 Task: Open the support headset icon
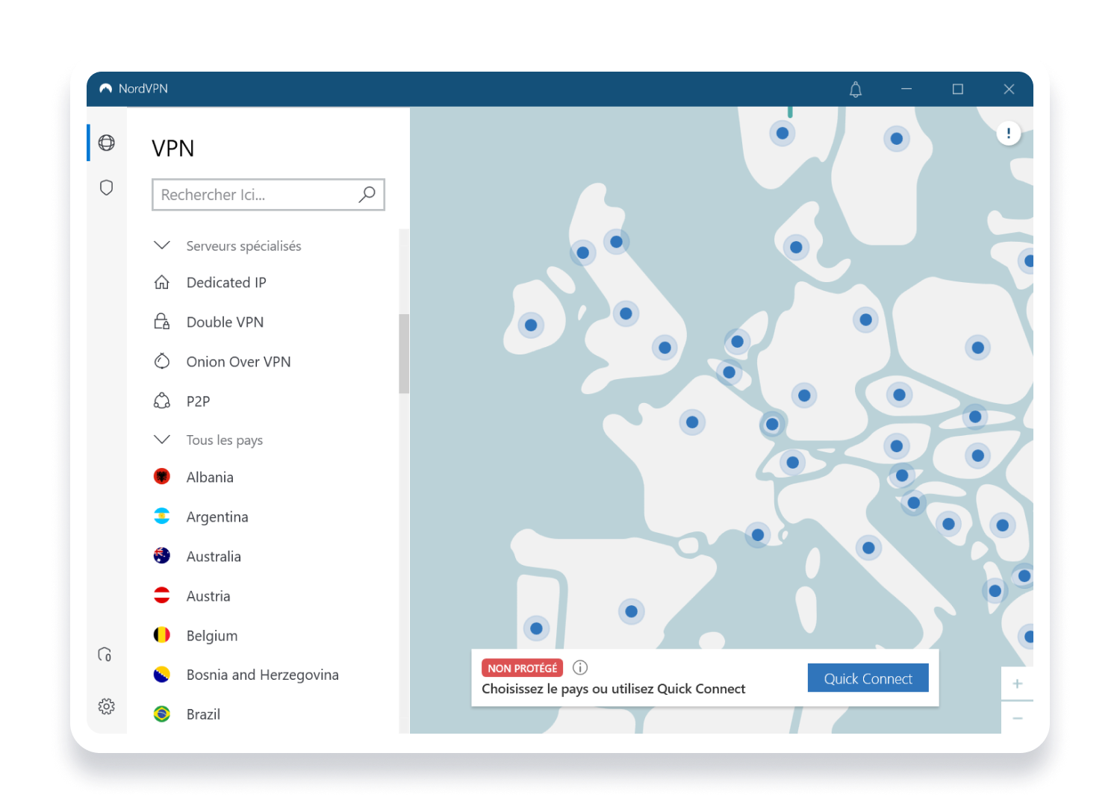pyautogui.click(x=105, y=655)
